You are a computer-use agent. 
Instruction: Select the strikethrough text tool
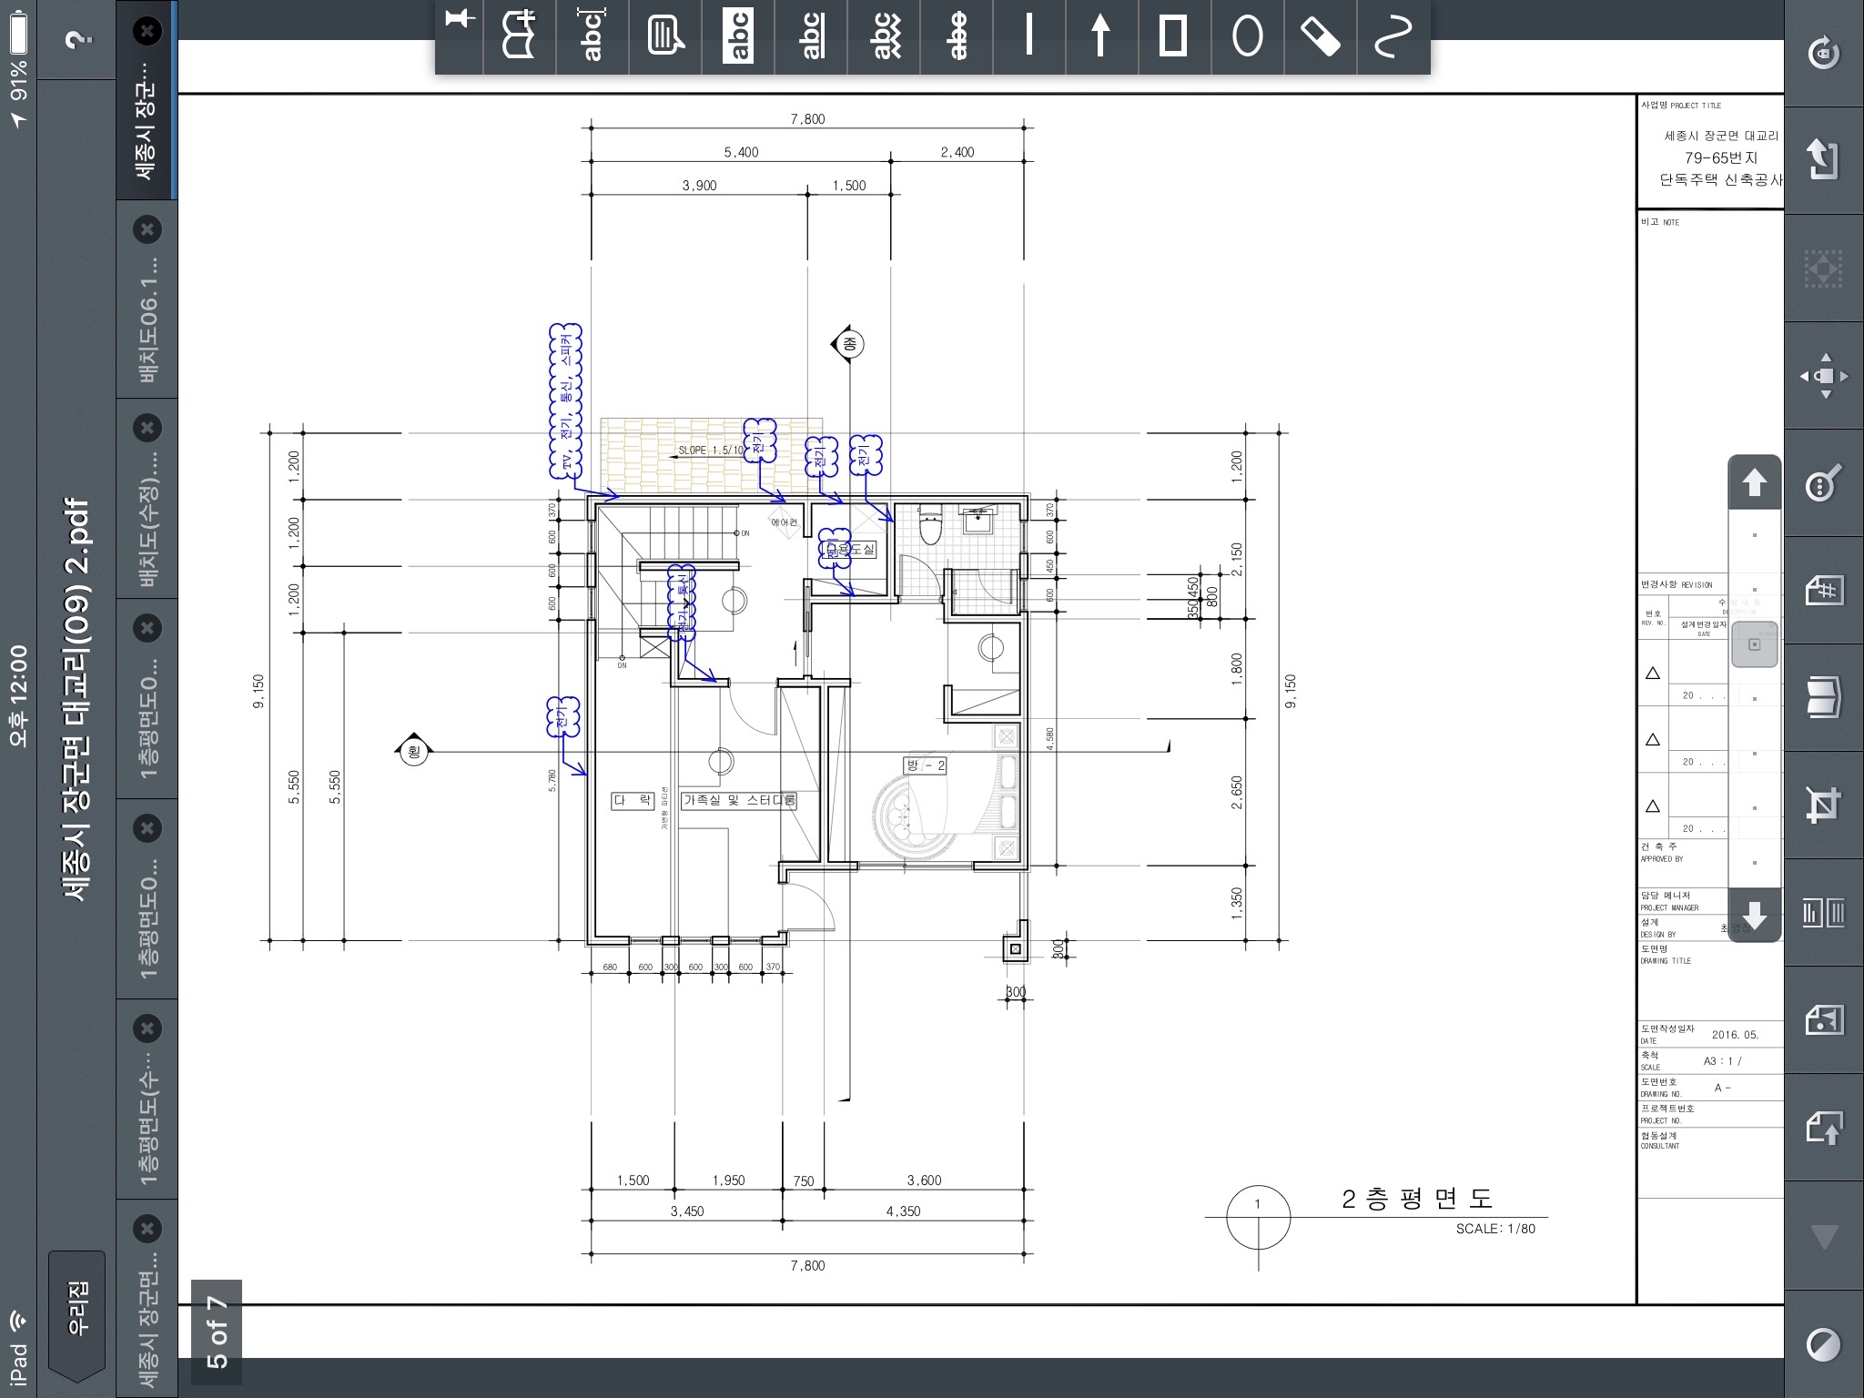point(957,37)
